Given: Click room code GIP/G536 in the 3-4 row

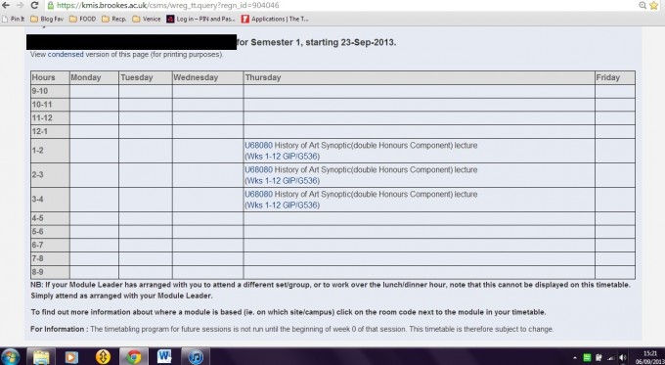Looking at the screenshot, I should (x=300, y=205).
